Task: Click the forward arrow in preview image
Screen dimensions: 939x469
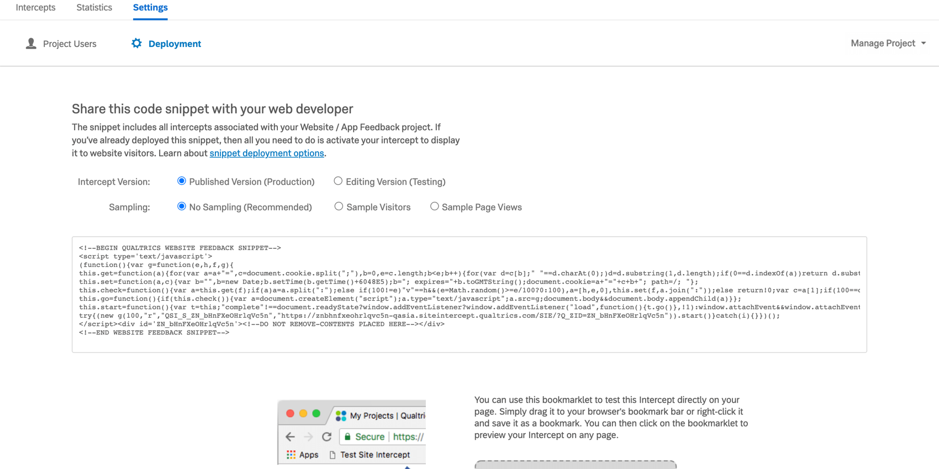Action: click(308, 437)
